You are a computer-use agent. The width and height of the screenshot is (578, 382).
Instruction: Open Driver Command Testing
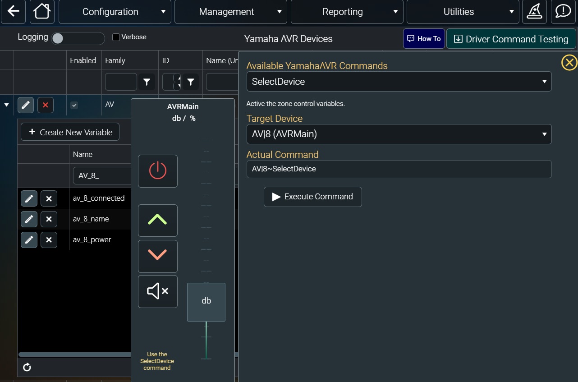(511, 39)
